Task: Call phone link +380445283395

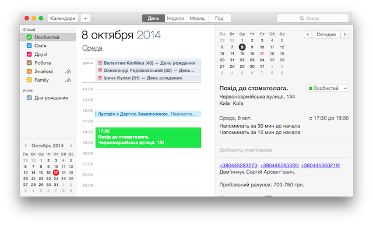Action: [x=279, y=166]
